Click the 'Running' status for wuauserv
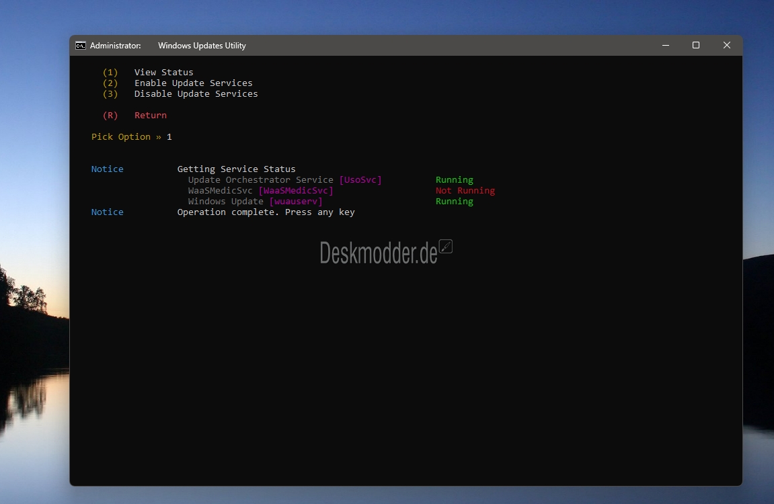Screen dimensions: 774x504 454,202
